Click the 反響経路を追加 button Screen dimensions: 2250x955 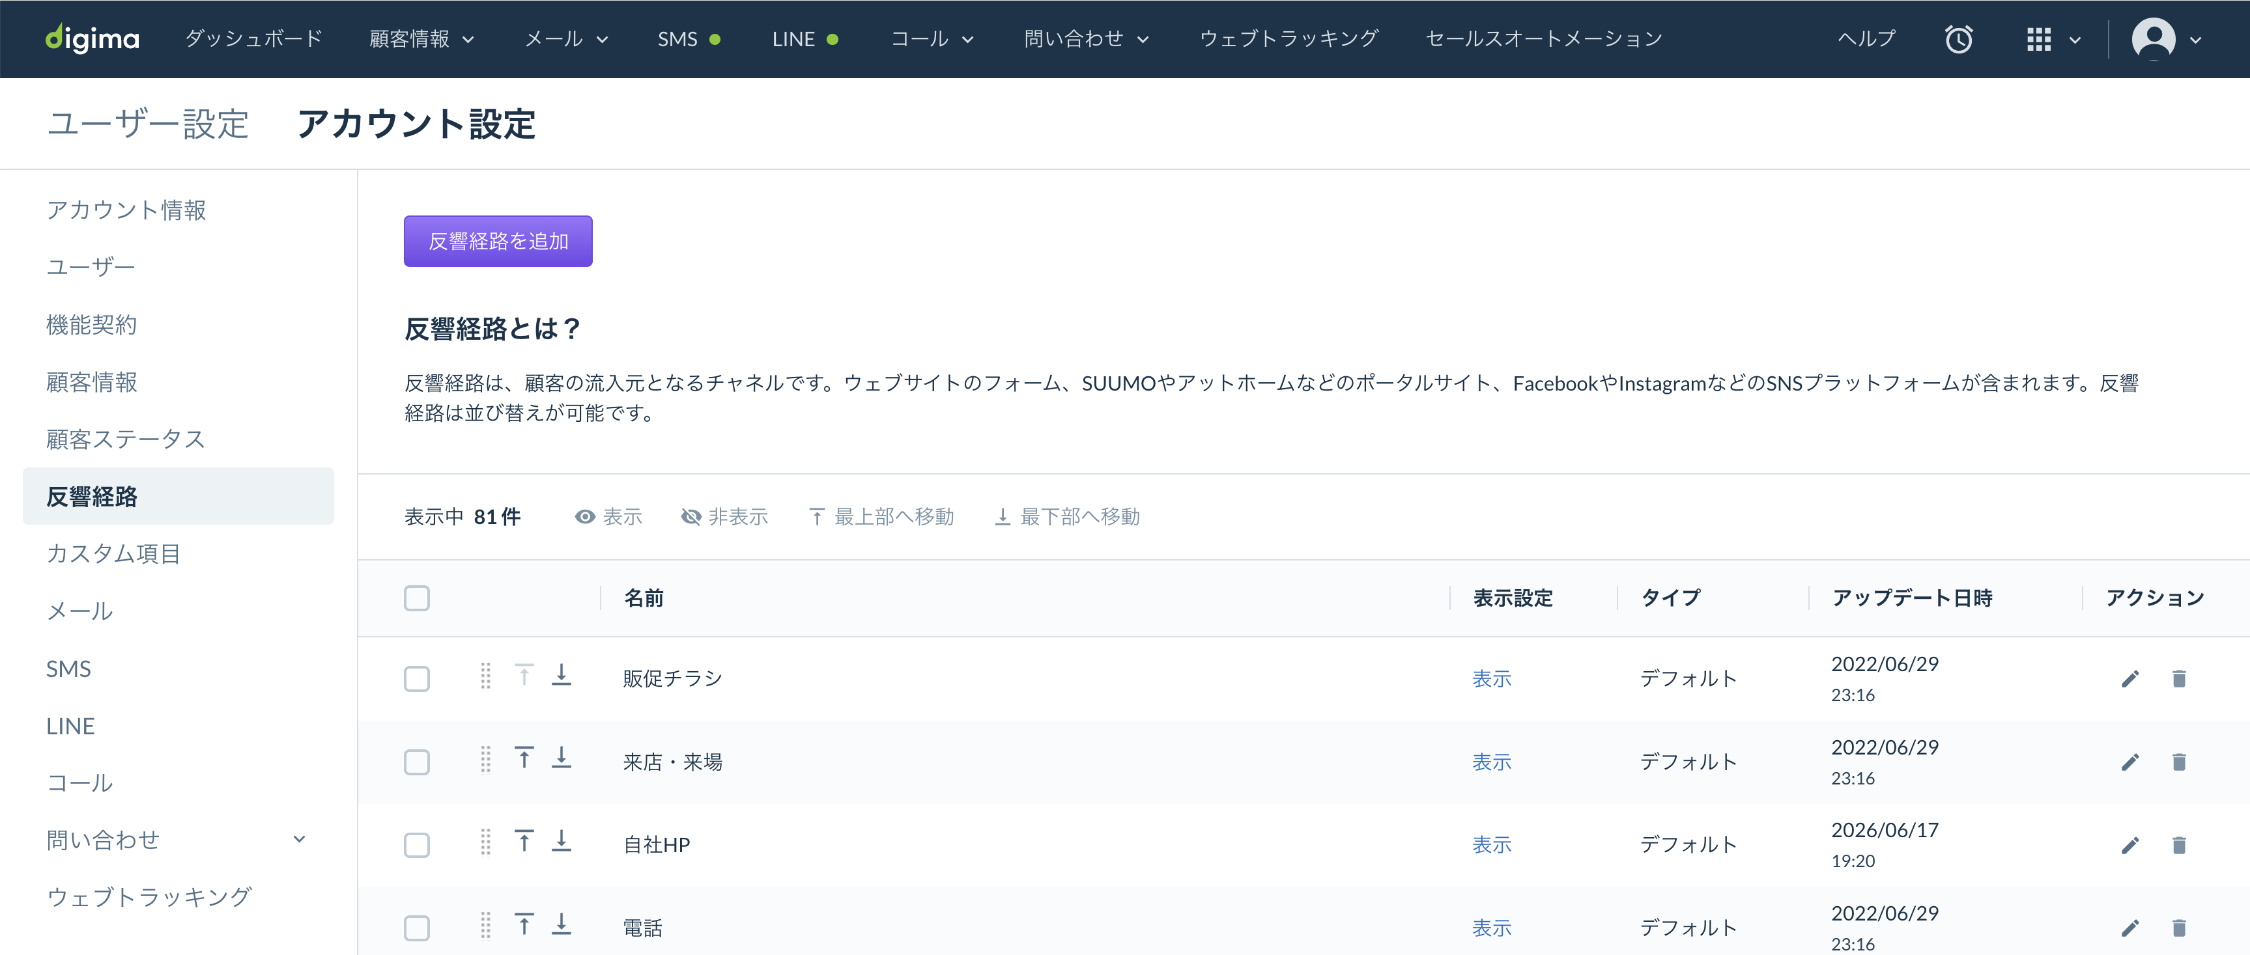point(498,241)
